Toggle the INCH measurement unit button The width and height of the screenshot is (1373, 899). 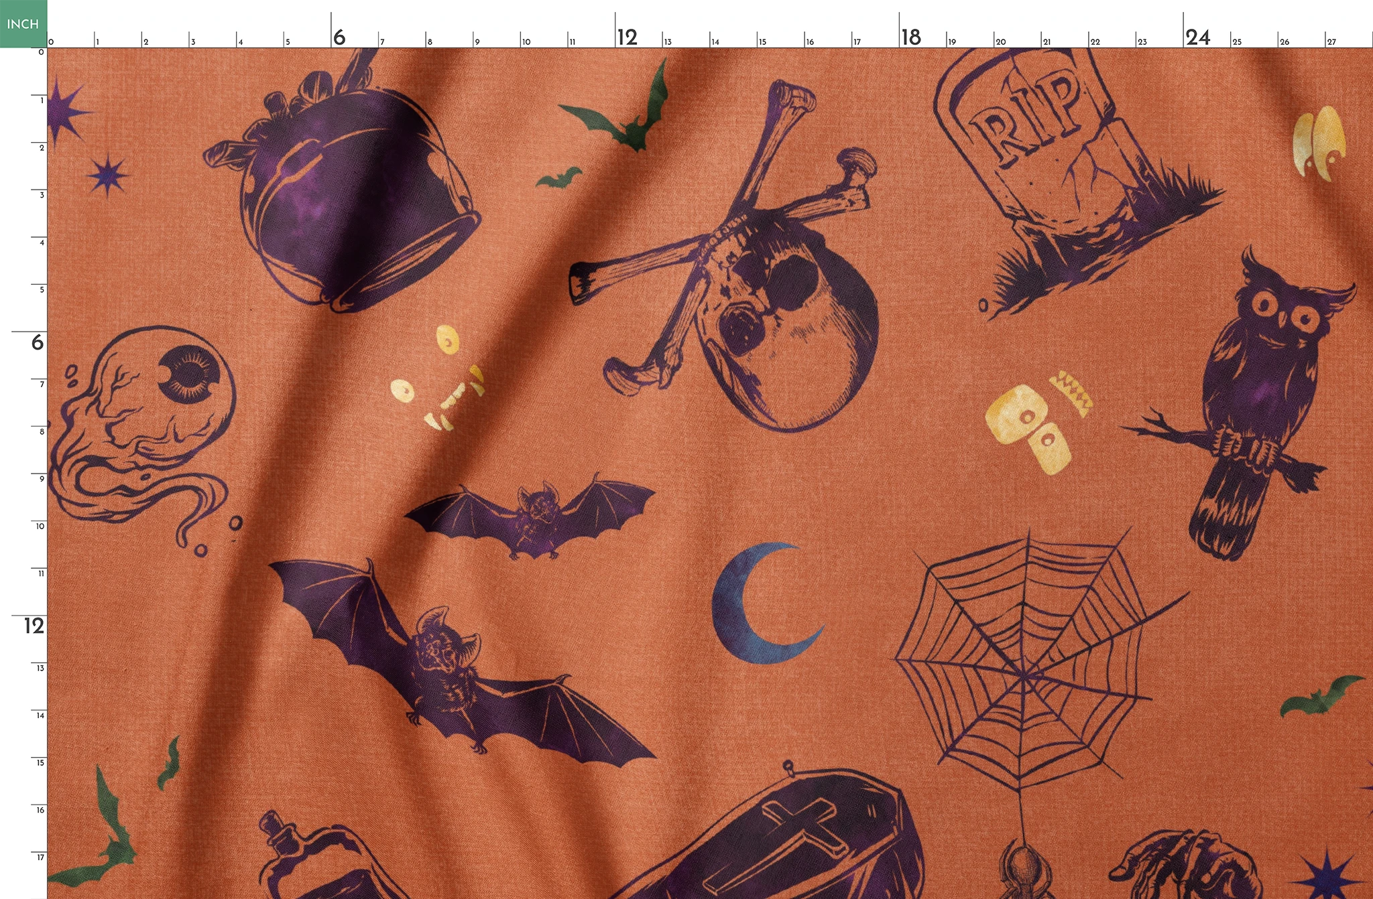pyautogui.click(x=23, y=23)
